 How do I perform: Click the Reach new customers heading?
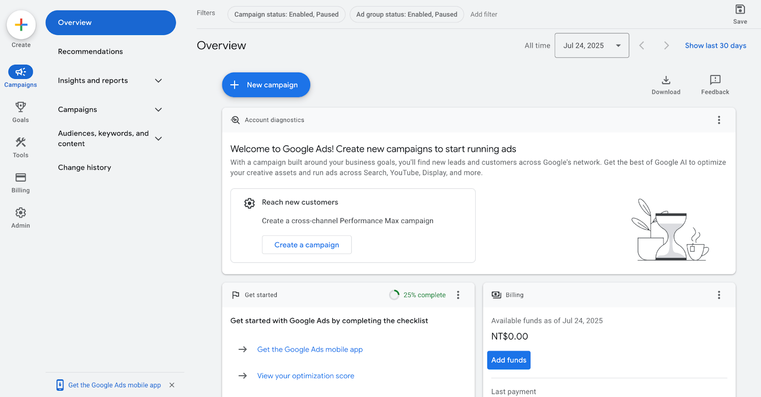(x=300, y=202)
